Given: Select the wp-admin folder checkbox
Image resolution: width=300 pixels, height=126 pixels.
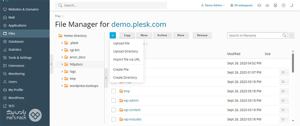Looking at the screenshot, I should (x=114, y=101).
